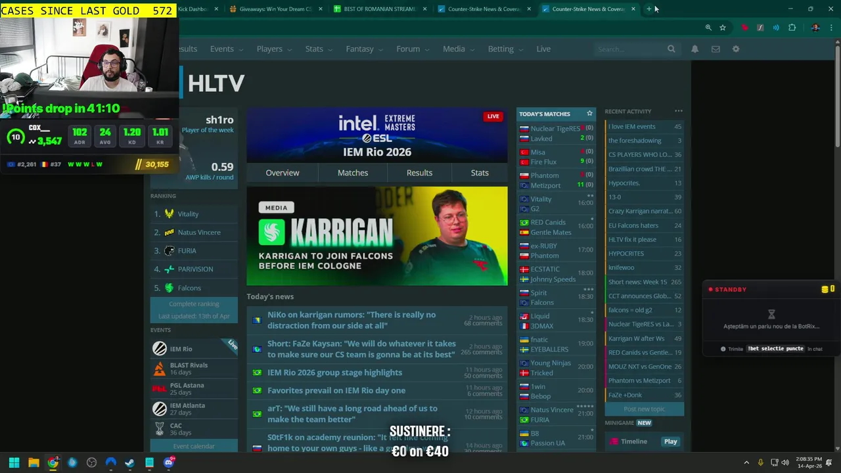Click Complete ranking button
The height and width of the screenshot is (473, 841).
[x=194, y=304]
